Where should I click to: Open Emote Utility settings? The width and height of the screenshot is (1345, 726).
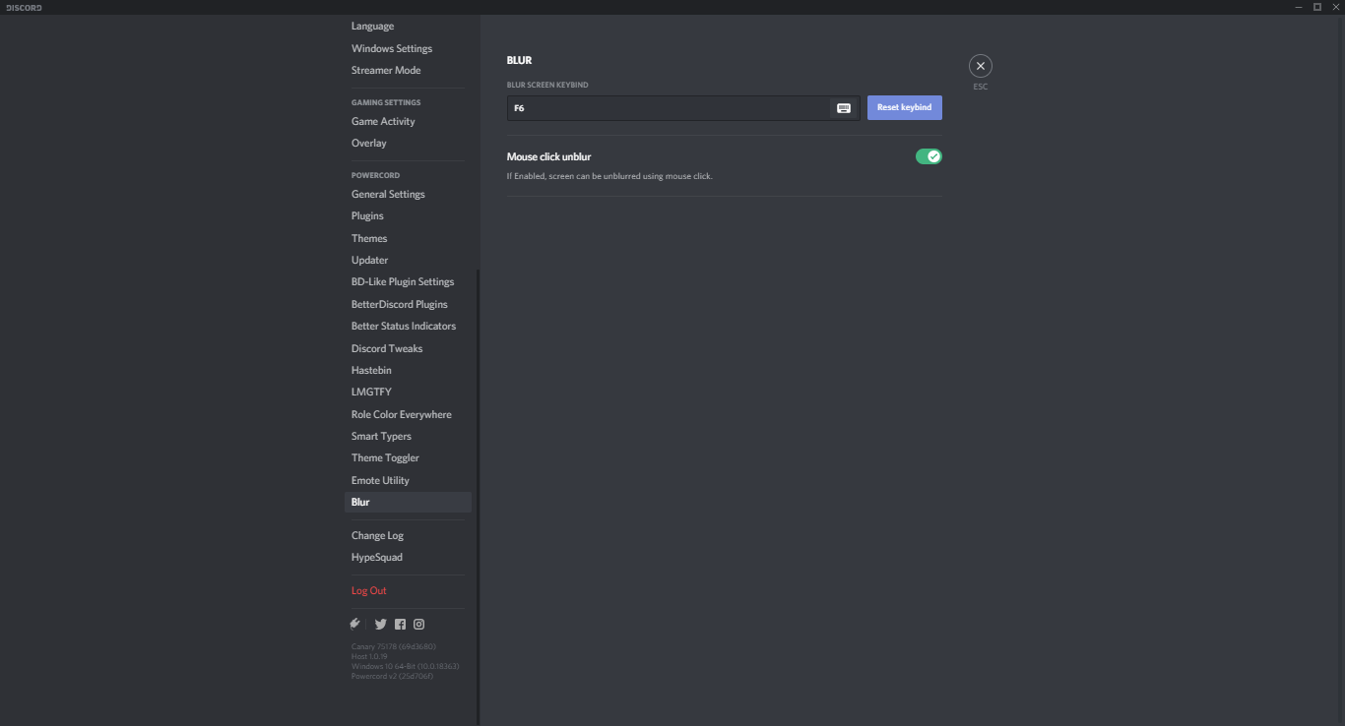(x=408, y=480)
